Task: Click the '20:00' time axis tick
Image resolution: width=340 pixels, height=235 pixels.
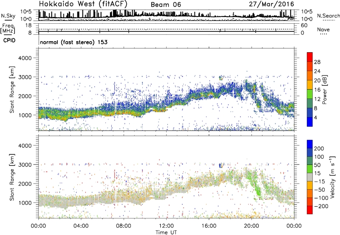Action: 251,226
